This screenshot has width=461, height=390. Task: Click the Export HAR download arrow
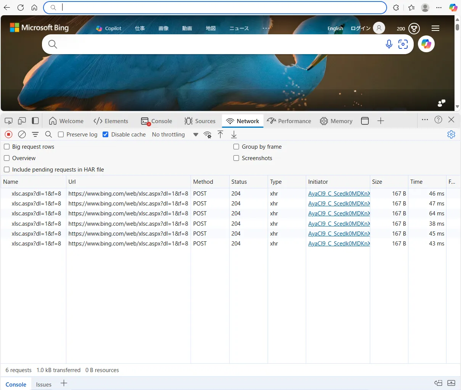(234, 134)
